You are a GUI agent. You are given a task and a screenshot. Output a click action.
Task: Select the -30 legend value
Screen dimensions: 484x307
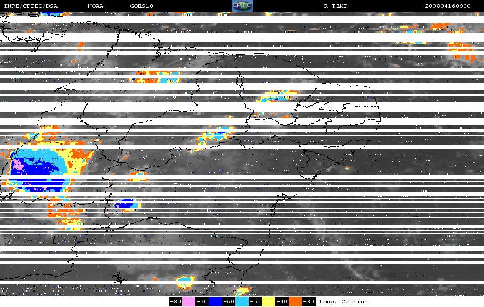click(308, 302)
